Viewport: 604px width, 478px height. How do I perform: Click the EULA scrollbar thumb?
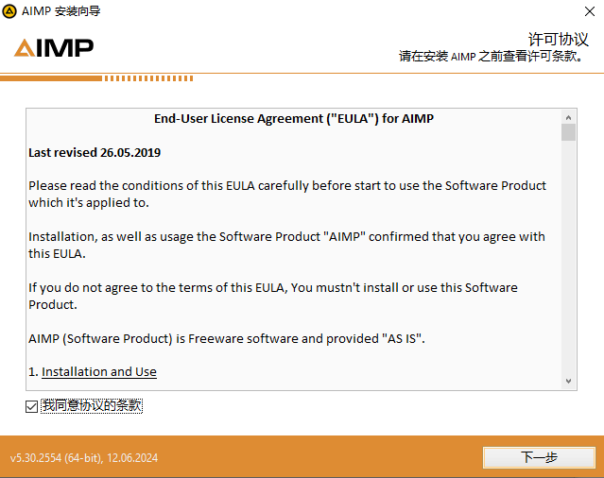(x=568, y=131)
